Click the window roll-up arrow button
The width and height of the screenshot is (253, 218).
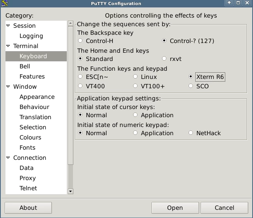tap(229, 3)
